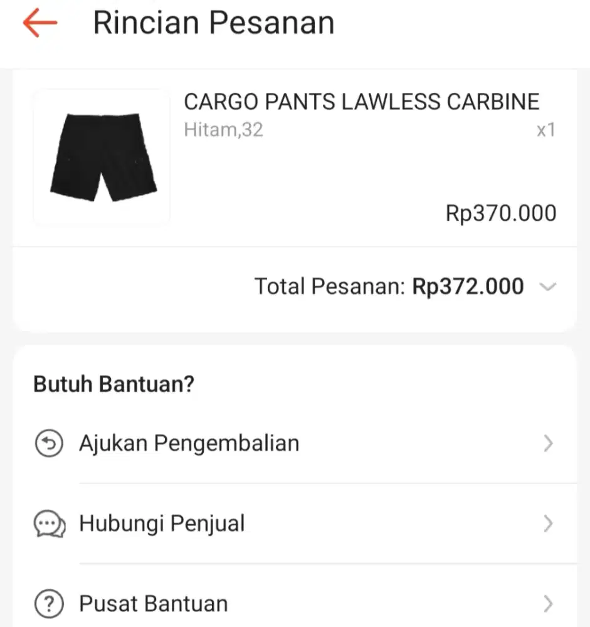Select the Hubungi Penjual option

click(x=162, y=524)
